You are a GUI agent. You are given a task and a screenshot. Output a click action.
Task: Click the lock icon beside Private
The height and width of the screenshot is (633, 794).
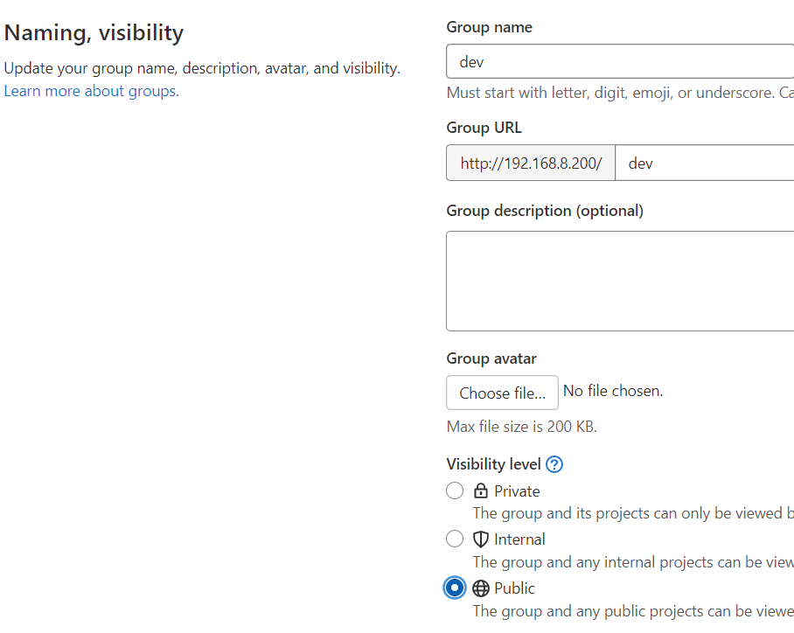tap(481, 490)
